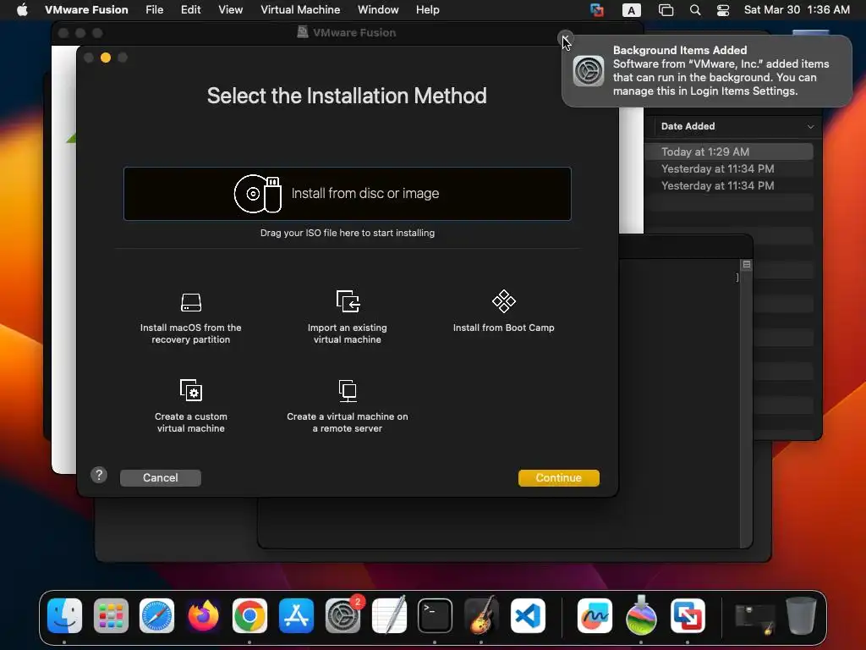Viewport: 866px width, 650px height.
Task: Click the date and time in menu bar
Action: (x=797, y=9)
